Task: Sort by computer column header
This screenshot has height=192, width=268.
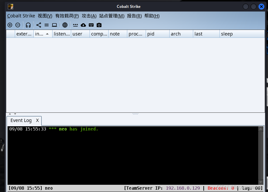Action: pos(99,34)
